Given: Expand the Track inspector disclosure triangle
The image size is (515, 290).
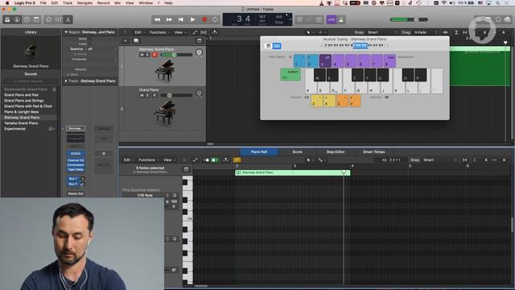Looking at the screenshot, I should pos(66,81).
